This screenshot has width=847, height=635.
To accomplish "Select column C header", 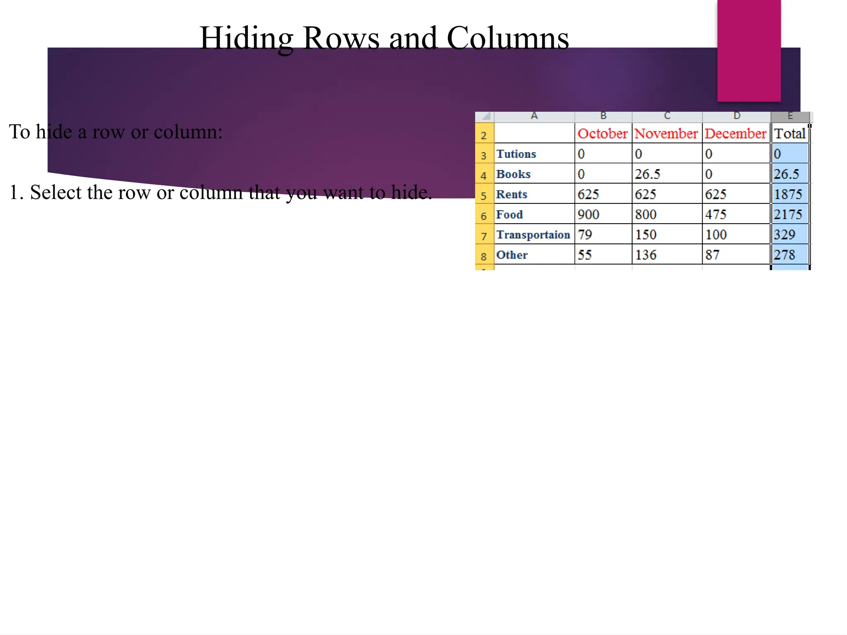I will (667, 116).
